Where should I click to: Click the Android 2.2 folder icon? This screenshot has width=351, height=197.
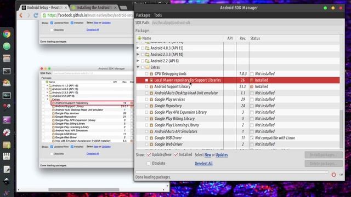click(x=148, y=61)
